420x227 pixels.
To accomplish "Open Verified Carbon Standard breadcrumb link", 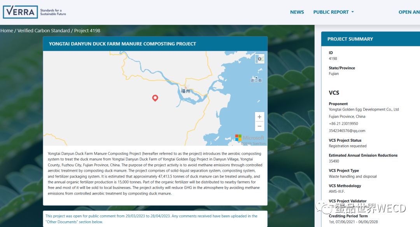I will click(x=44, y=31).
